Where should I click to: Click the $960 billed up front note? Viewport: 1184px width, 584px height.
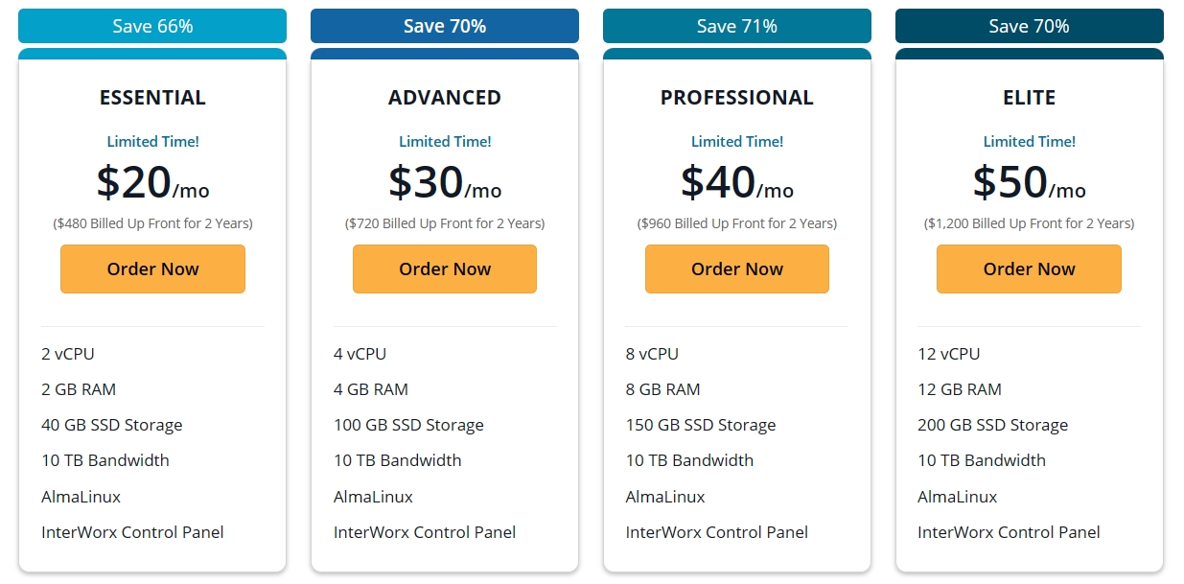[736, 223]
